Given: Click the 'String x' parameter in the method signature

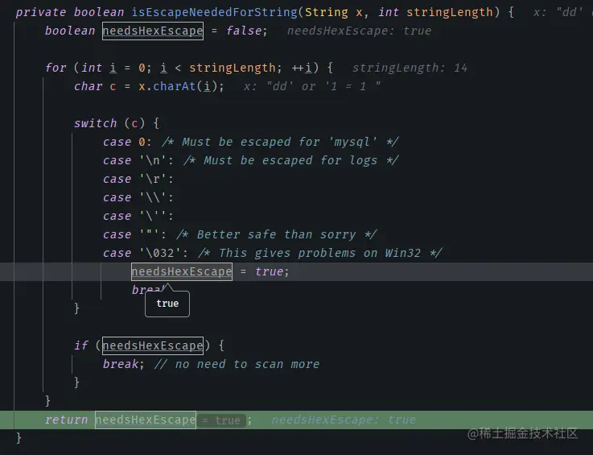Looking at the screenshot, I should click(x=334, y=12).
